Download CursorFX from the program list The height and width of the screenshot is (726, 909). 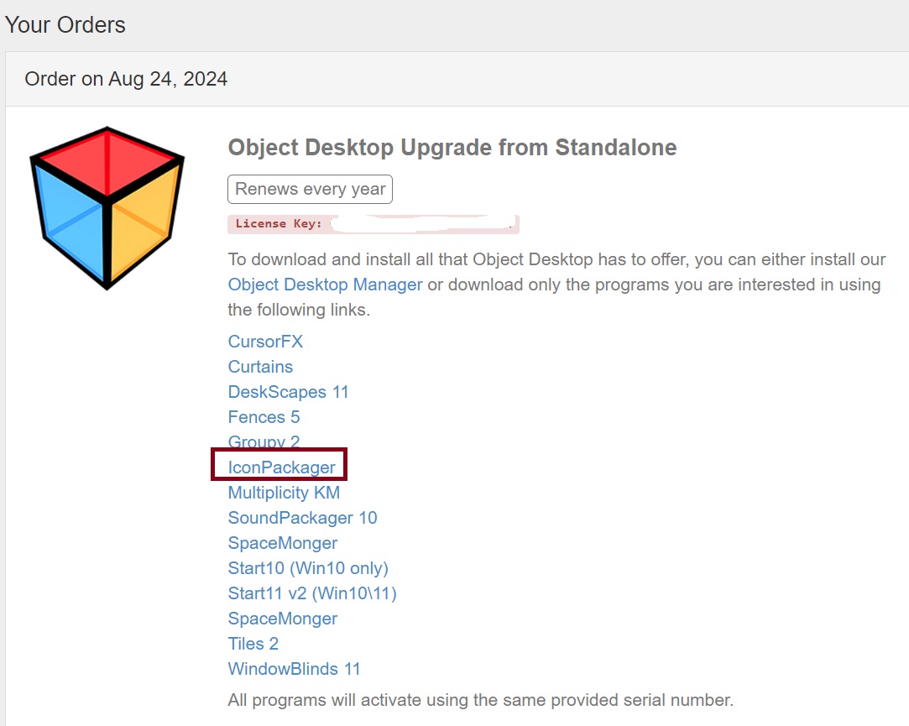[265, 342]
